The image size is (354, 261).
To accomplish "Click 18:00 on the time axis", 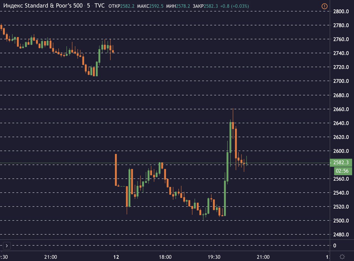I will (165, 257).
